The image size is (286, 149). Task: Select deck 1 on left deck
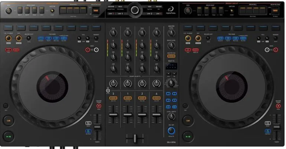click(96, 50)
